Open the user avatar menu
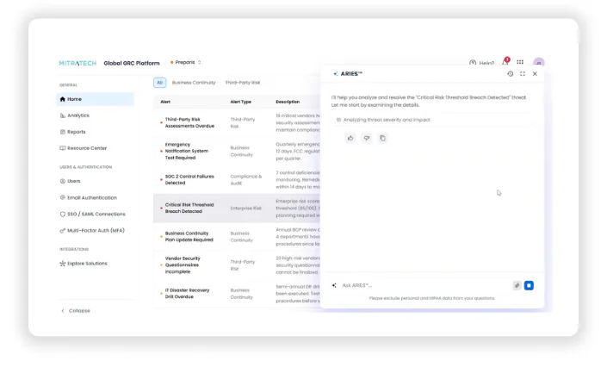This screenshot has width=607, height=367. click(538, 63)
